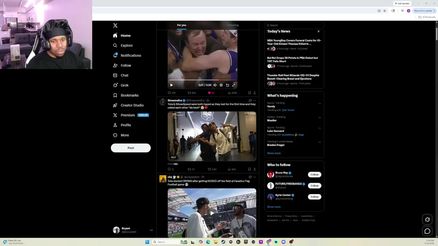This screenshot has height=246, width=438.
Task: Repost the StreamsEra post with 117 reposts
Action: click(x=191, y=169)
